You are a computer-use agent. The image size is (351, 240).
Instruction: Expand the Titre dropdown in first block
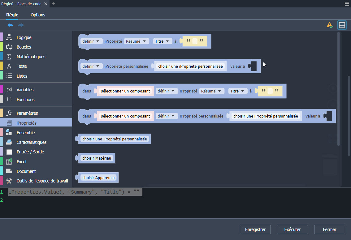coord(162,41)
